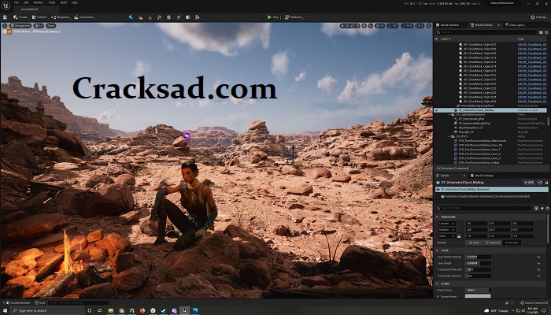Screen dimensions: 551x315
Task: Switch to the World Partition tab
Action: 447,25
